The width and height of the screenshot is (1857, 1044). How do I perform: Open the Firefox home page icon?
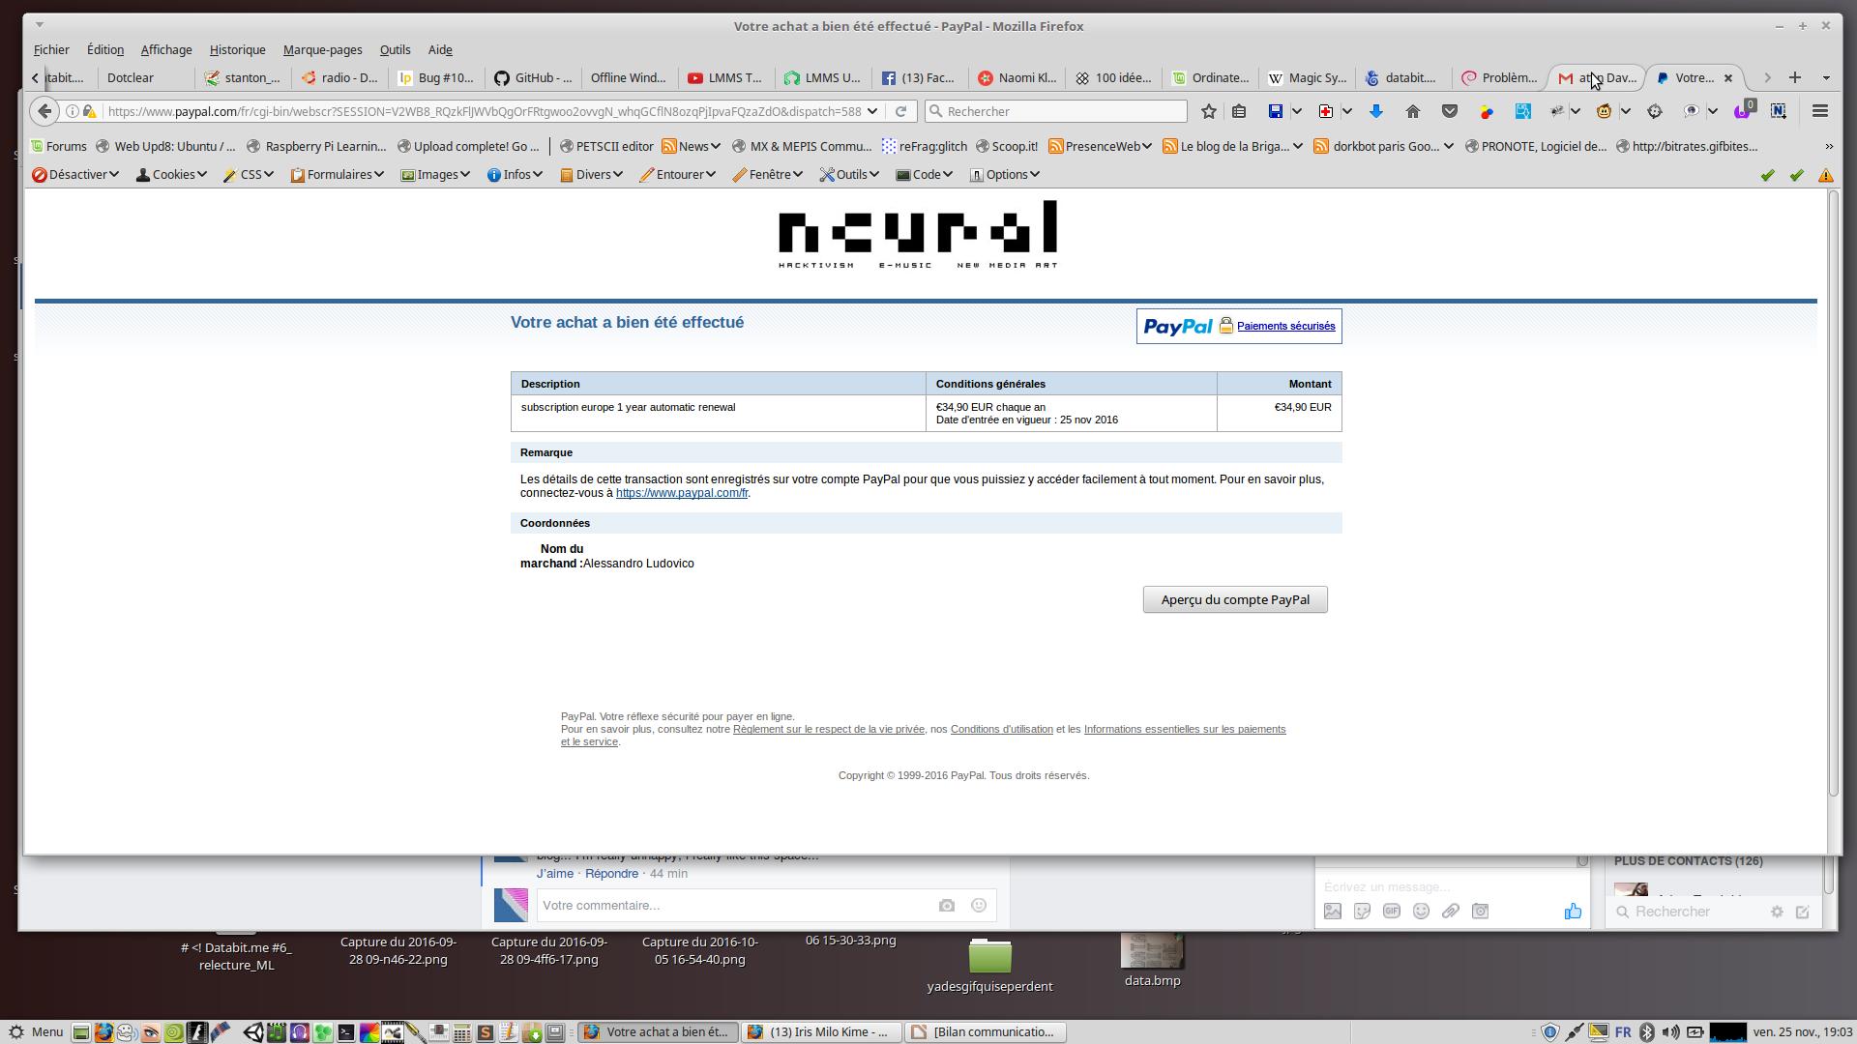(x=1412, y=111)
